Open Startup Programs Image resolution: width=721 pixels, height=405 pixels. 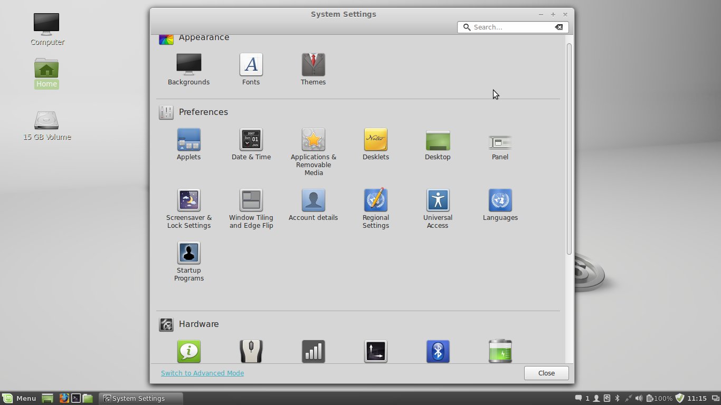pyautogui.click(x=188, y=253)
